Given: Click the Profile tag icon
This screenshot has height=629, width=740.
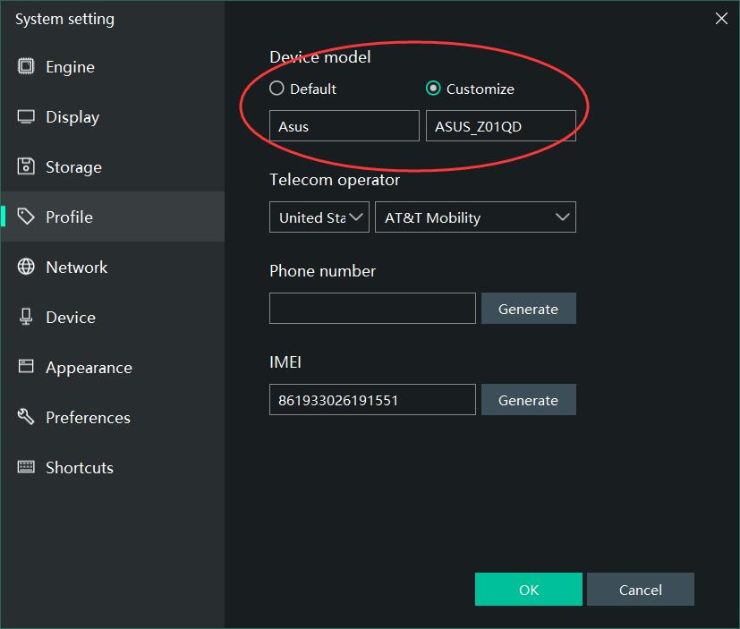Looking at the screenshot, I should pyautogui.click(x=27, y=217).
